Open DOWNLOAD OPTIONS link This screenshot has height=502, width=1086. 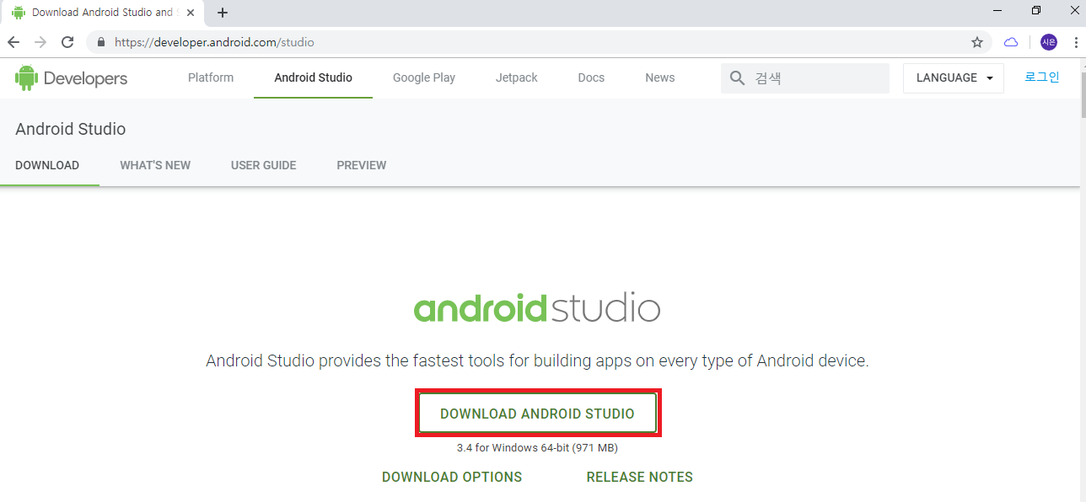coord(452,477)
